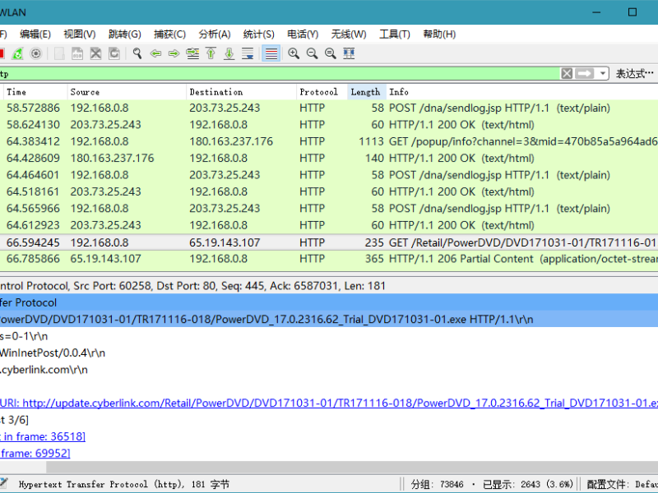Open the 视图(V) menu
Image resolution: width=658 pixels, height=493 pixels.
(80, 34)
